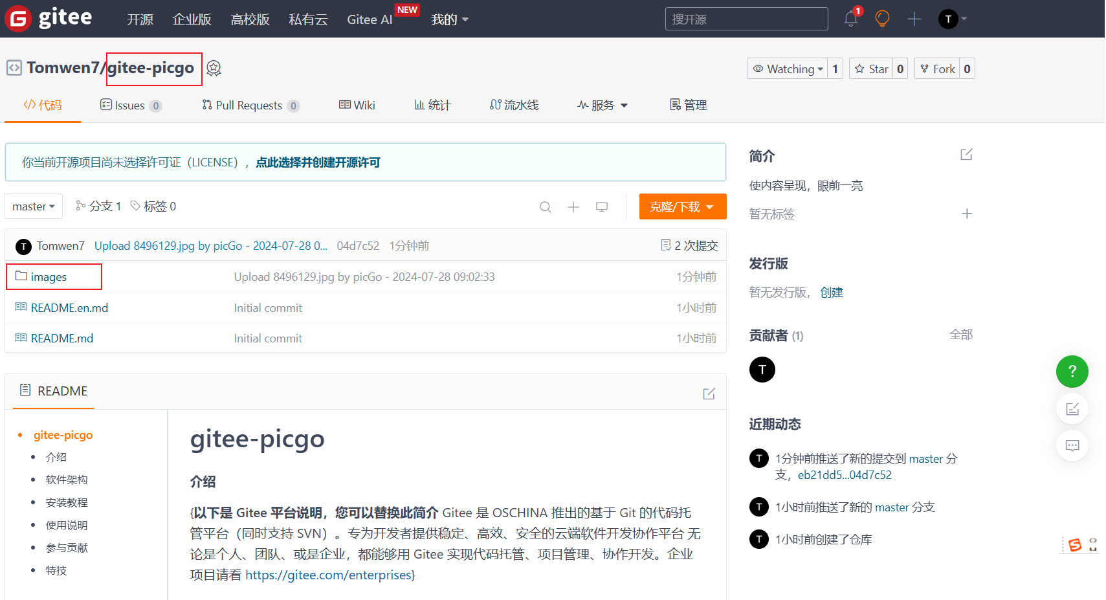Click 企业版 in the top navigation
This screenshot has width=1106, height=600.
click(x=192, y=19)
